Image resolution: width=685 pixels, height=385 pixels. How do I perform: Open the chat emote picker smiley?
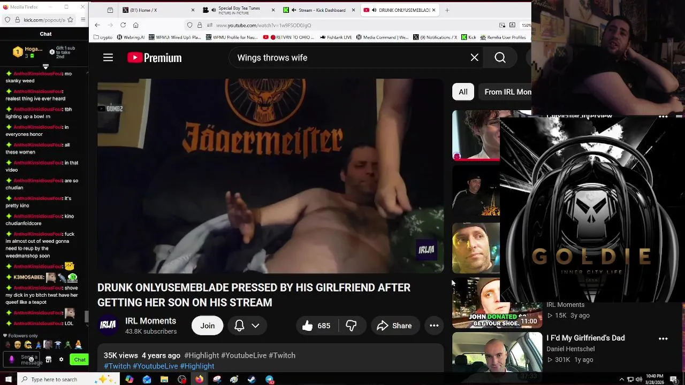31,359
